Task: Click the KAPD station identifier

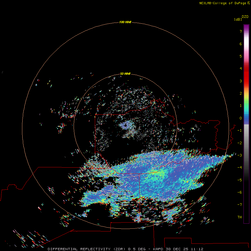Action: point(158,249)
